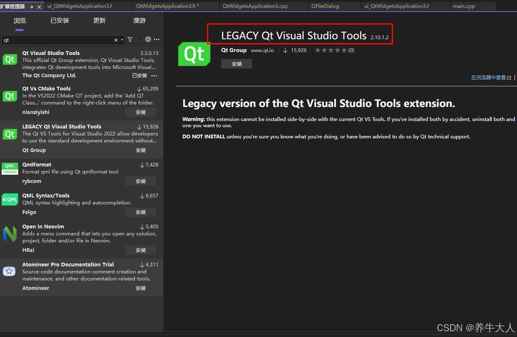Click the sort order icon beside the filter
Image resolution: width=517 pixels, height=337 pixels.
pyautogui.click(x=138, y=40)
